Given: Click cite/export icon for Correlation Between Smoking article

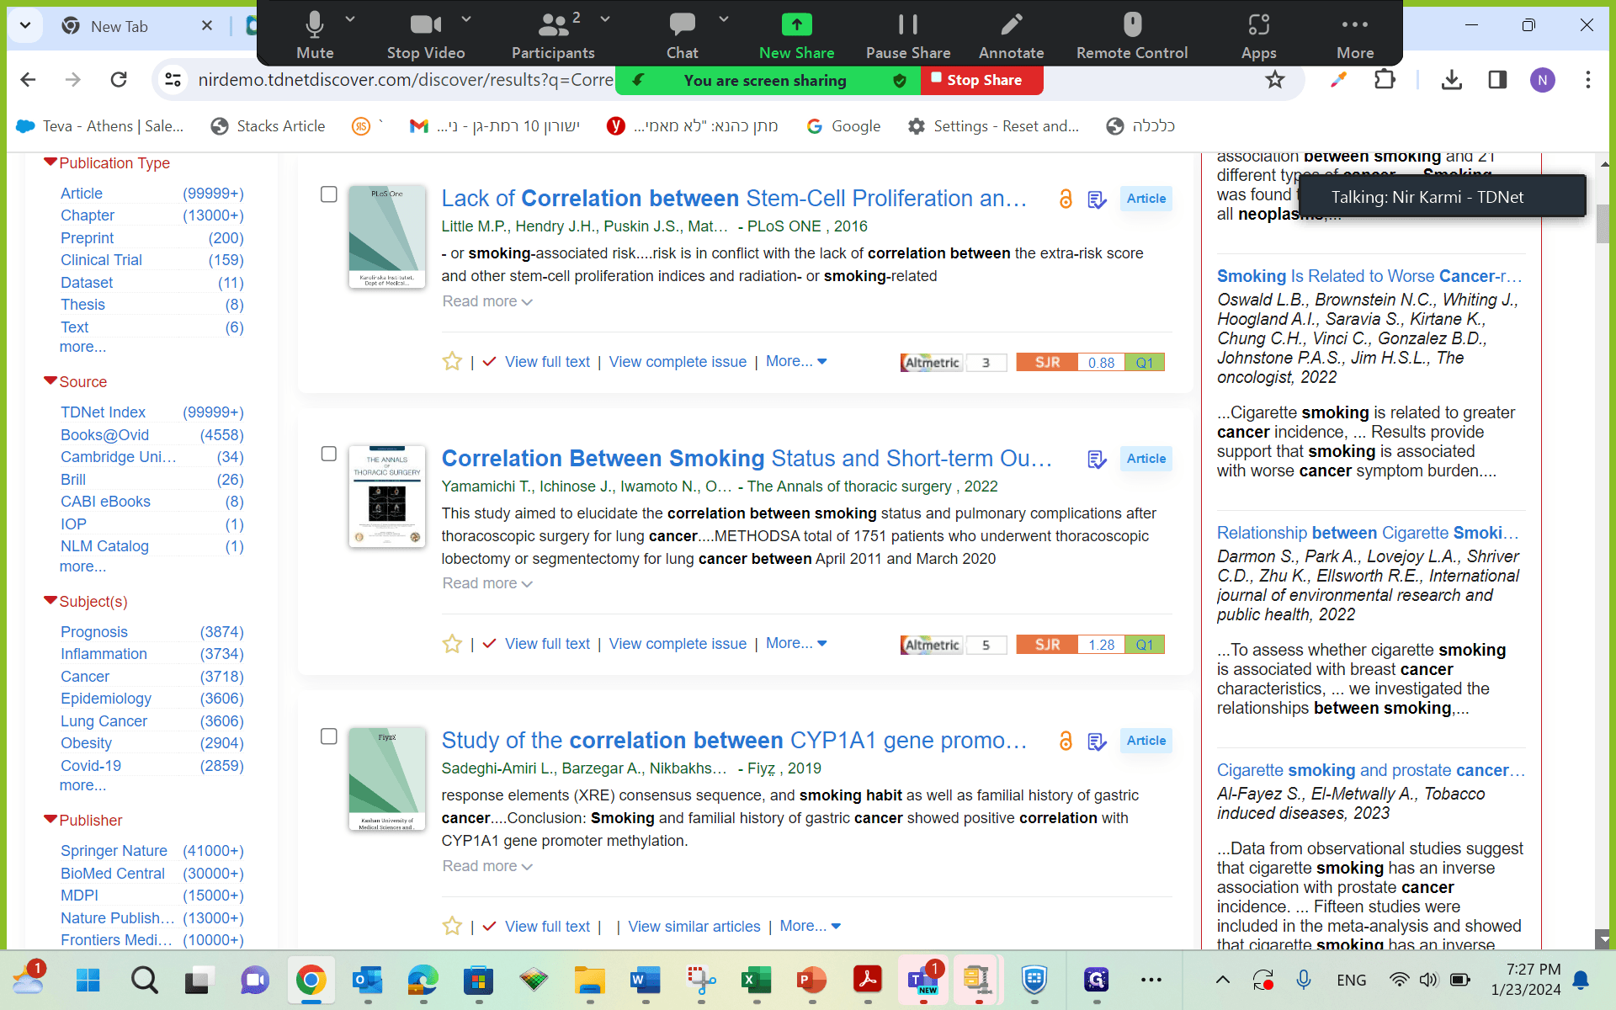Looking at the screenshot, I should tap(1097, 459).
